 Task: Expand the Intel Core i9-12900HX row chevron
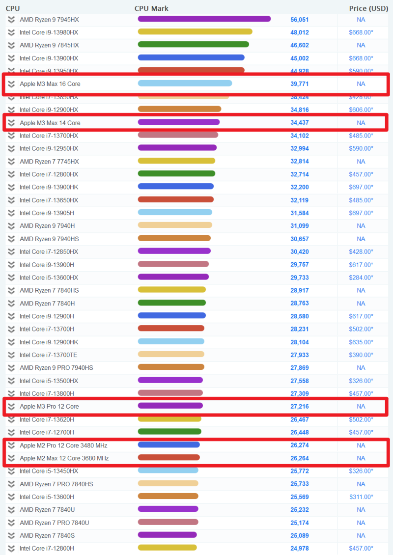pos(11,110)
